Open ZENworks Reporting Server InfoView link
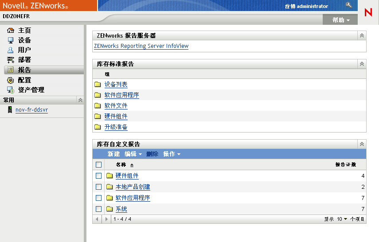 pos(141,46)
